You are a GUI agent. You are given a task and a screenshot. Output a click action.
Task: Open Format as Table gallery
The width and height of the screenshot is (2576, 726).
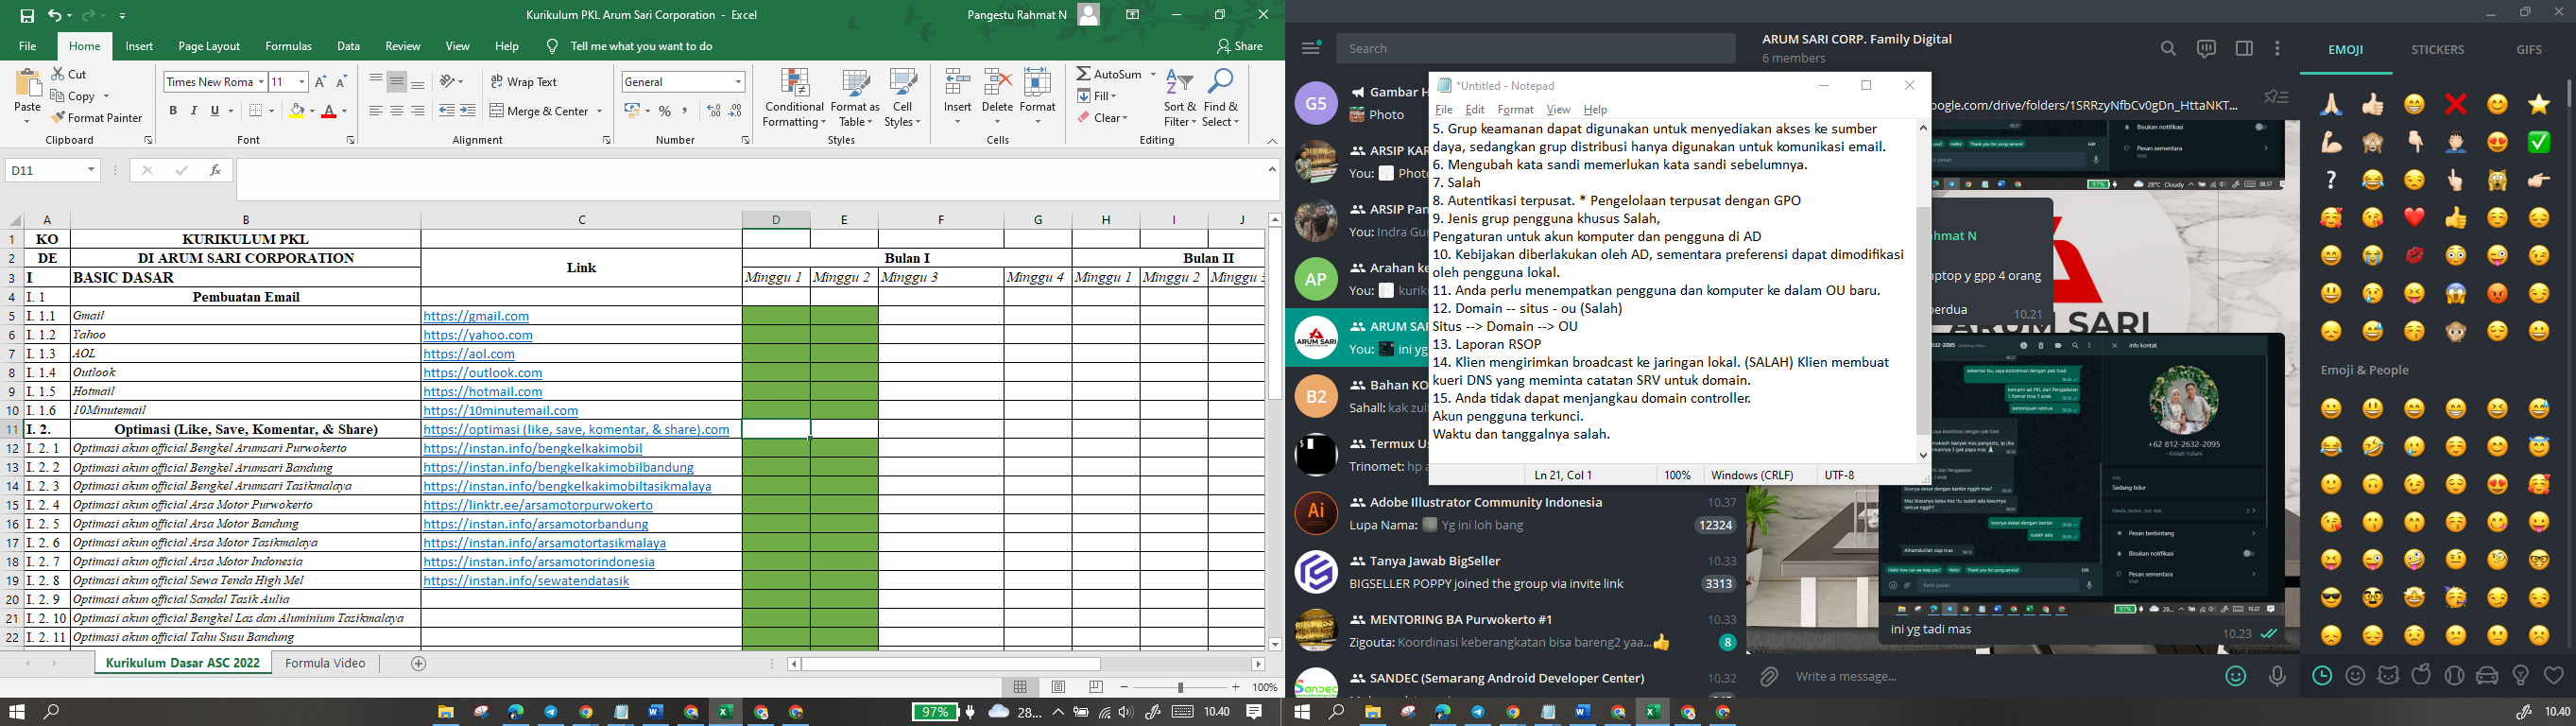(855, 98)
